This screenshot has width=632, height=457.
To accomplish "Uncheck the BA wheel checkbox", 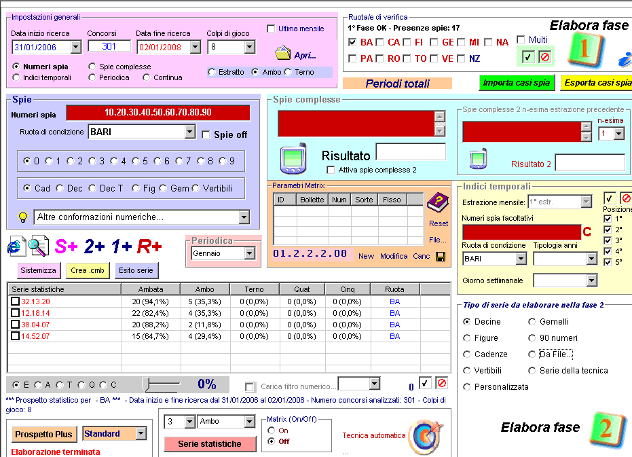I will (352, 42).
